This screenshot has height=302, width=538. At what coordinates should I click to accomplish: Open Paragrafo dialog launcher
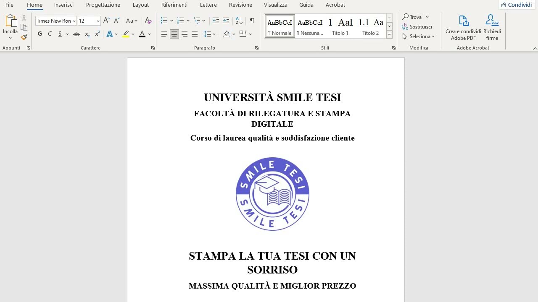[x=257, y=48]
